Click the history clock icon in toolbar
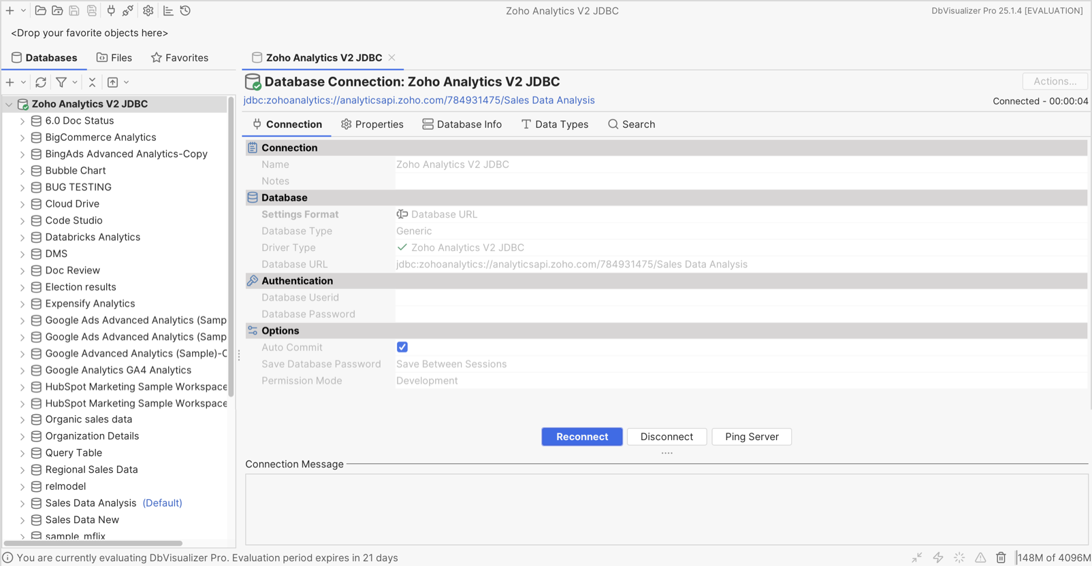 [185, 11]
